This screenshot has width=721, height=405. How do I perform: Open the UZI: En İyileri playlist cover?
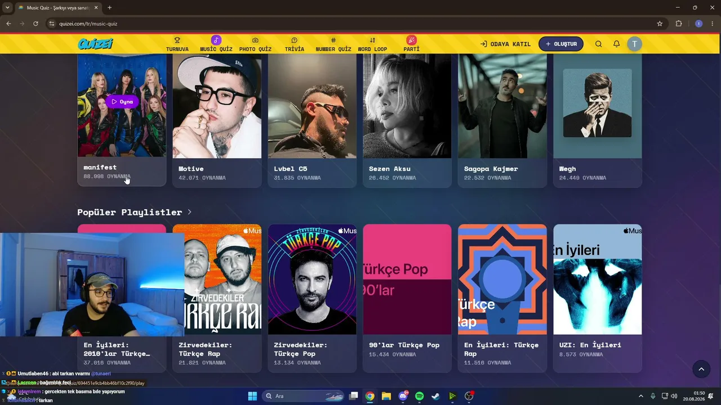tap(598, 279)
